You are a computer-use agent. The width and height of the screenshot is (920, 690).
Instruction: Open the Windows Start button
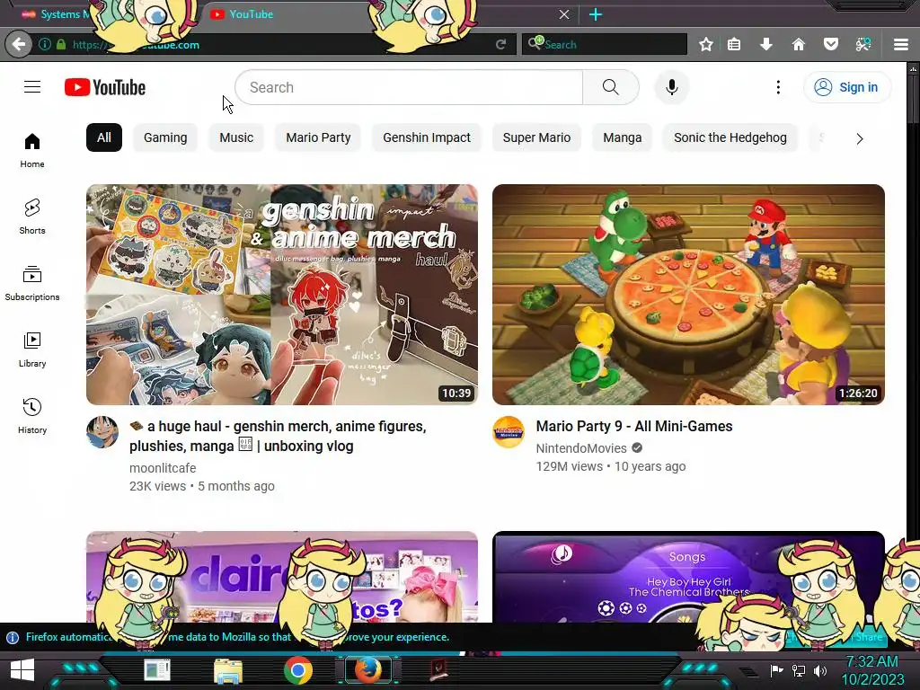22,670
